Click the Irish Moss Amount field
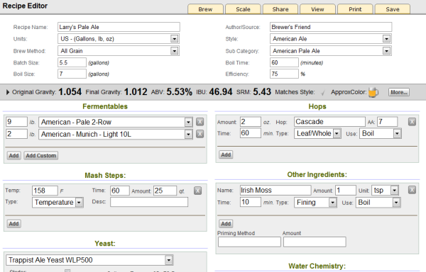Viewport: 426px width, 272px height. pos(346,190)
